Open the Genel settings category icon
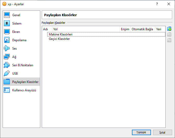Image resolution: width=175 pixels, height=138 pixels. pyautogui.click(x=7, y=15)
